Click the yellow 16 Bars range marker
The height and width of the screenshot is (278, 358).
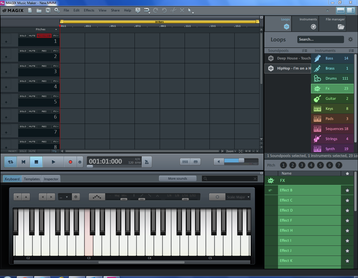click(160, 22)
